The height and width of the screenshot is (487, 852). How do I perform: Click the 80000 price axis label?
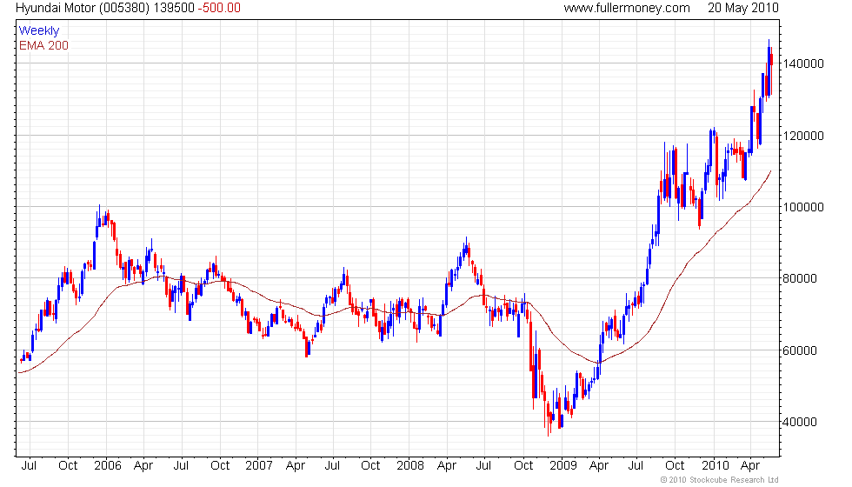click(x=800, y=278)
